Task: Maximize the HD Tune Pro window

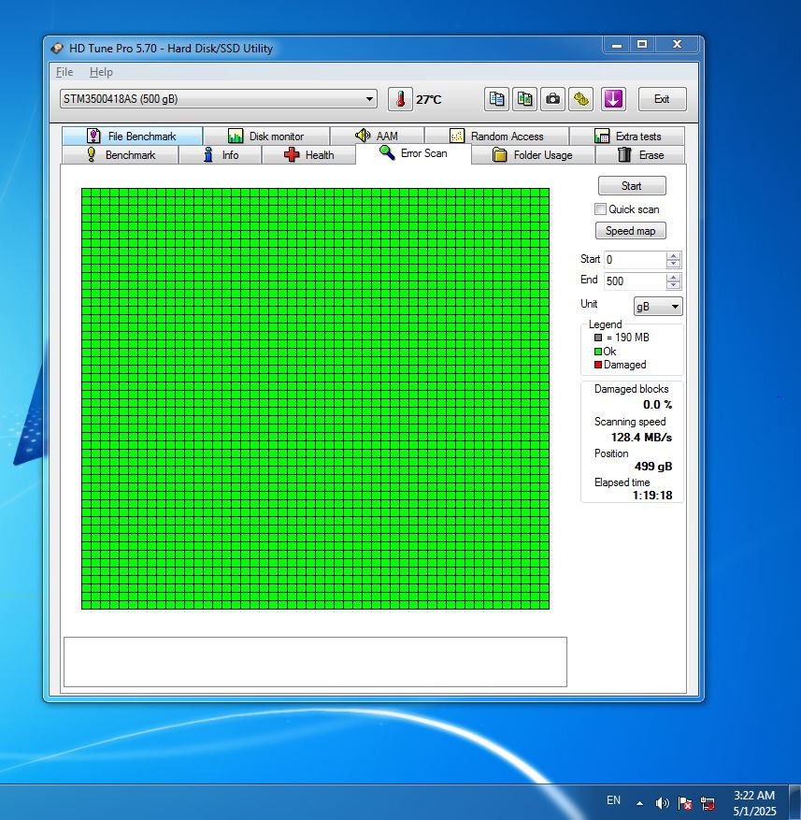Action: click(x=643, y=45)
